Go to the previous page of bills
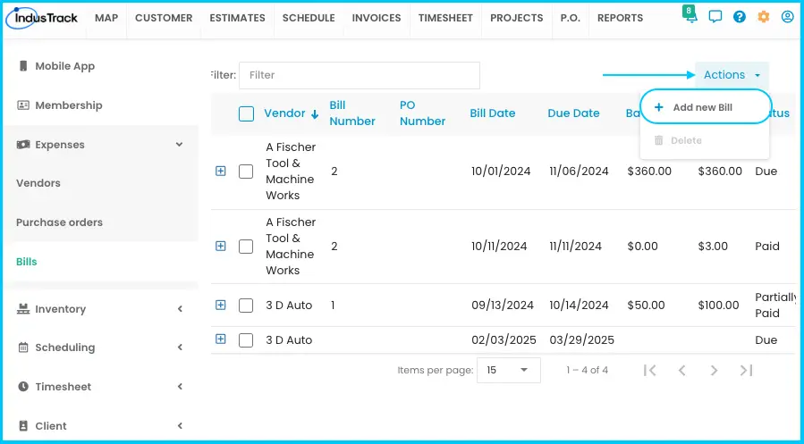The width and height of the screenshot is (804, 444). coord(682,370)
